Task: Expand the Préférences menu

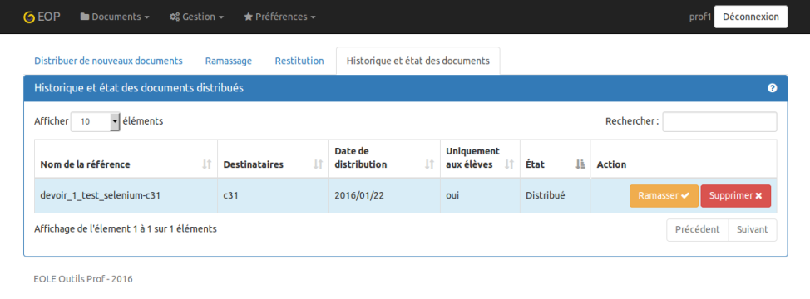Action: (x=279, y=17)
